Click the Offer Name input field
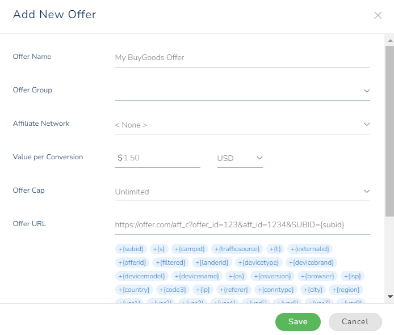Viewport: 394px width, 335px height. (242, 57)
